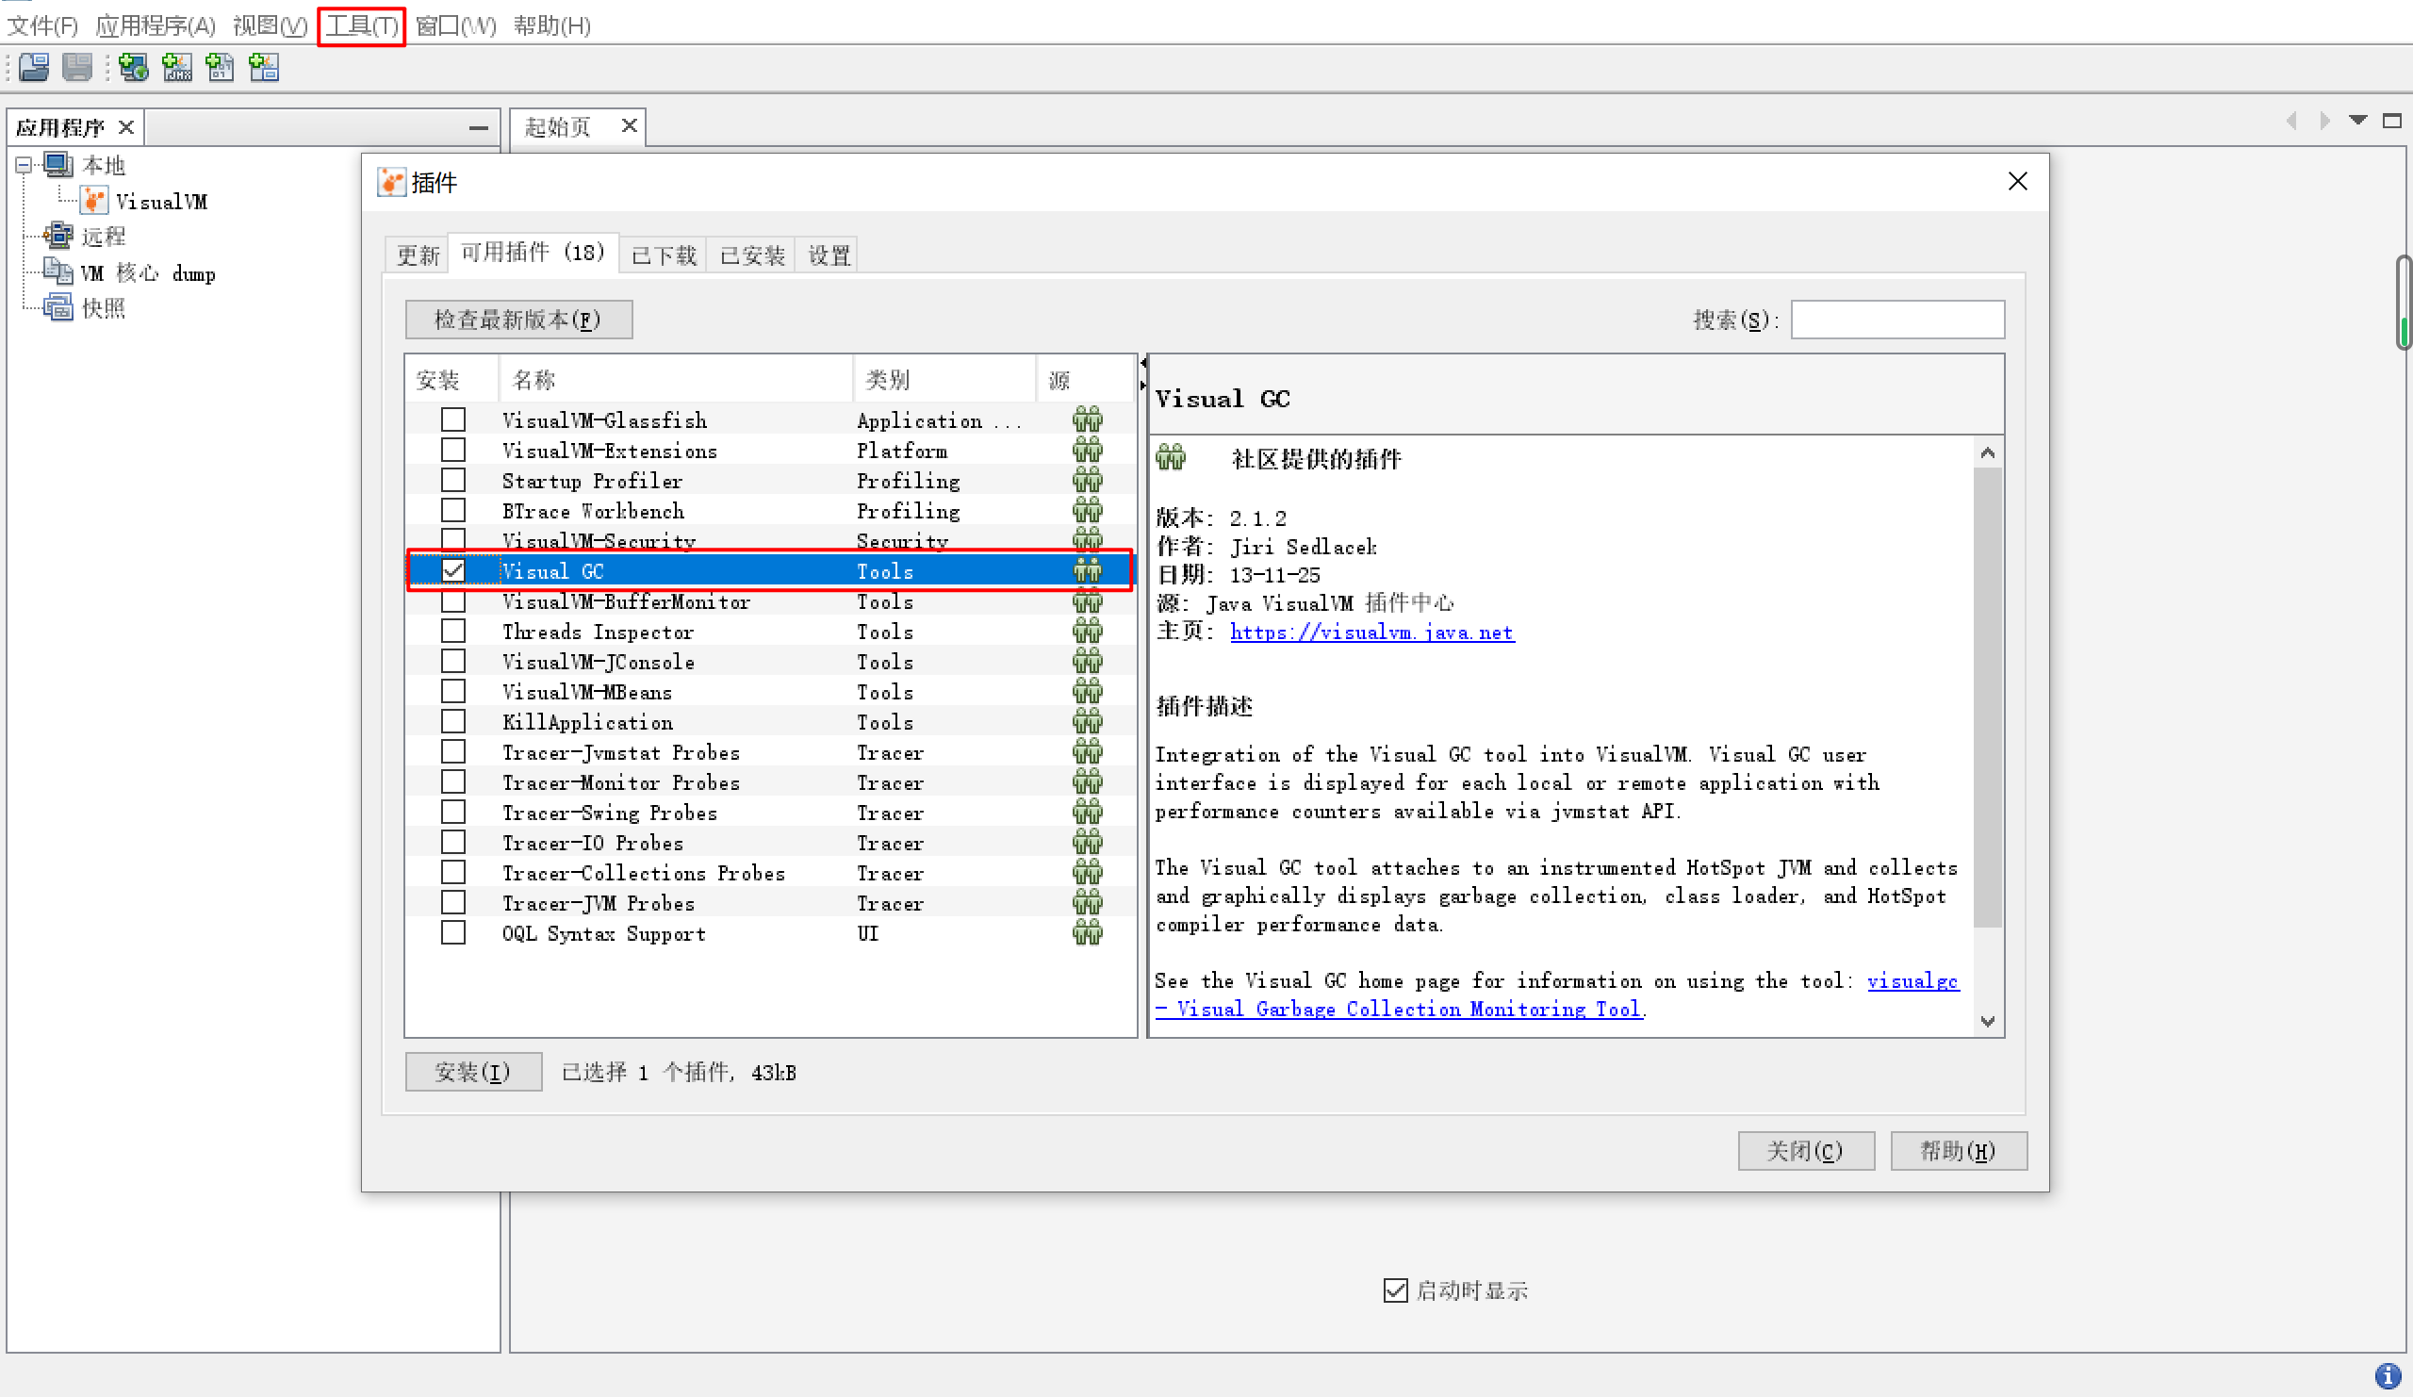The width and height of the screenshot is (2413, 1397).
Task: Click the description pane vertical scrollbar thumb
Action: (x=1987, y=697)
